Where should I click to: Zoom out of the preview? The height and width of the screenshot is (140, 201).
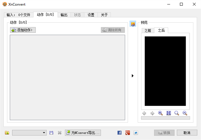point(185,113)
